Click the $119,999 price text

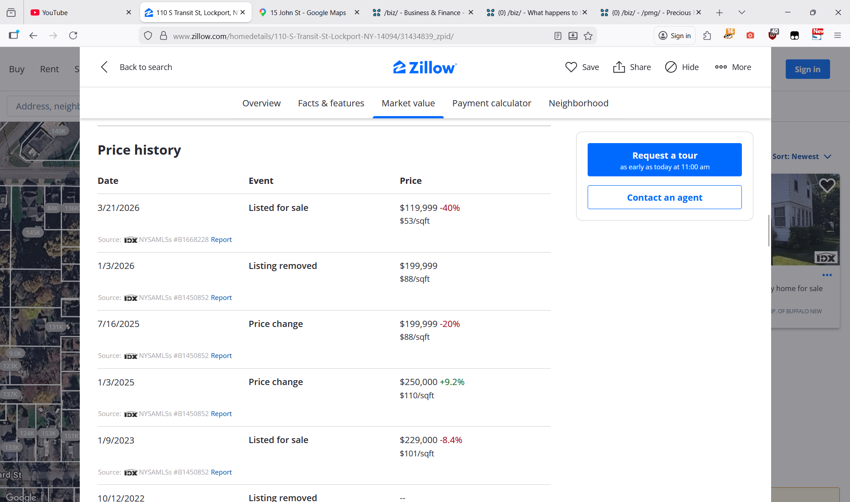pyautogui.click(x=418, y=208)
